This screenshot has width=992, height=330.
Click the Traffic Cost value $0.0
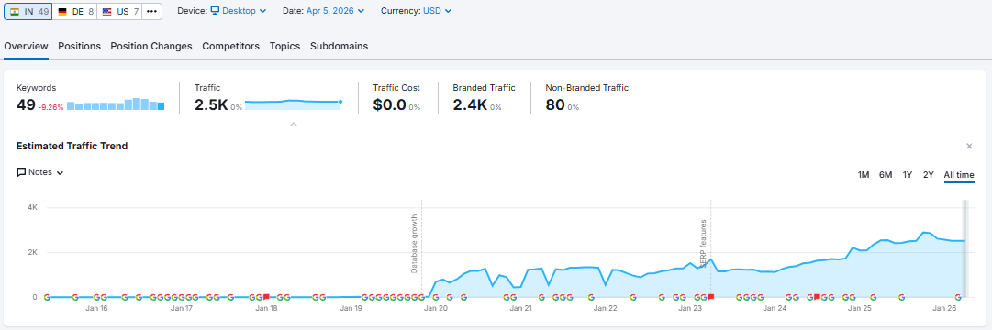390,104
